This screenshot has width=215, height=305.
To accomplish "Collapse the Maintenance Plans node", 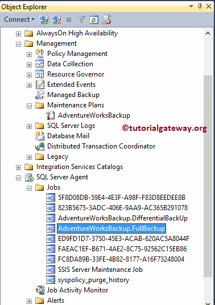I will click(29, 106).
